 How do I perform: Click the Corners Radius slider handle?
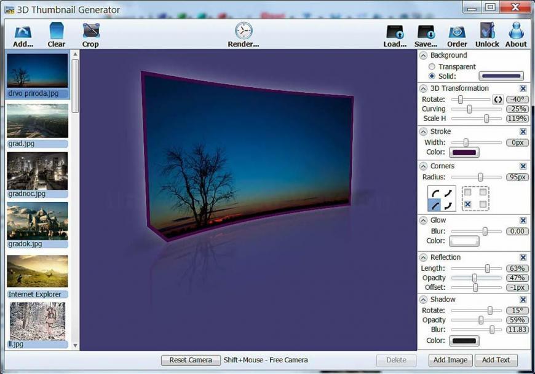480,177
